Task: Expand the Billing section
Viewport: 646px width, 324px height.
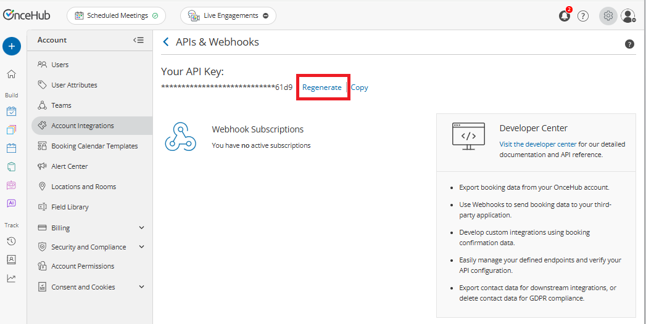Action: [141, 228]
